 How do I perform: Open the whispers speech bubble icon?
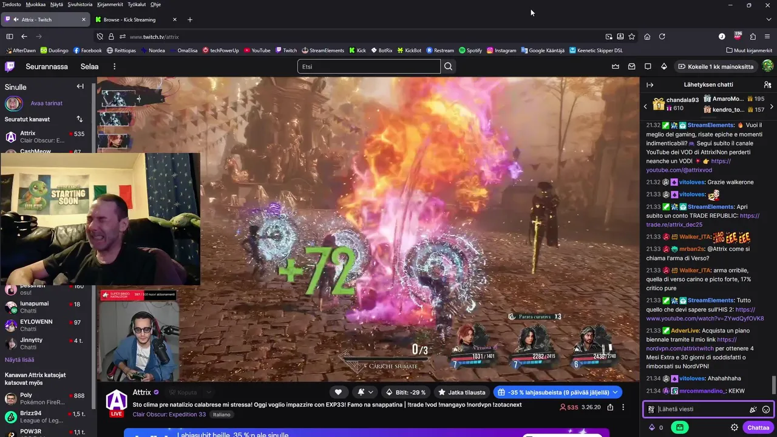click(648, 66)
